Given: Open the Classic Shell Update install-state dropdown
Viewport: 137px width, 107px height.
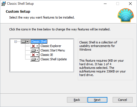Looking at the screenshot, I should point(35,59).
